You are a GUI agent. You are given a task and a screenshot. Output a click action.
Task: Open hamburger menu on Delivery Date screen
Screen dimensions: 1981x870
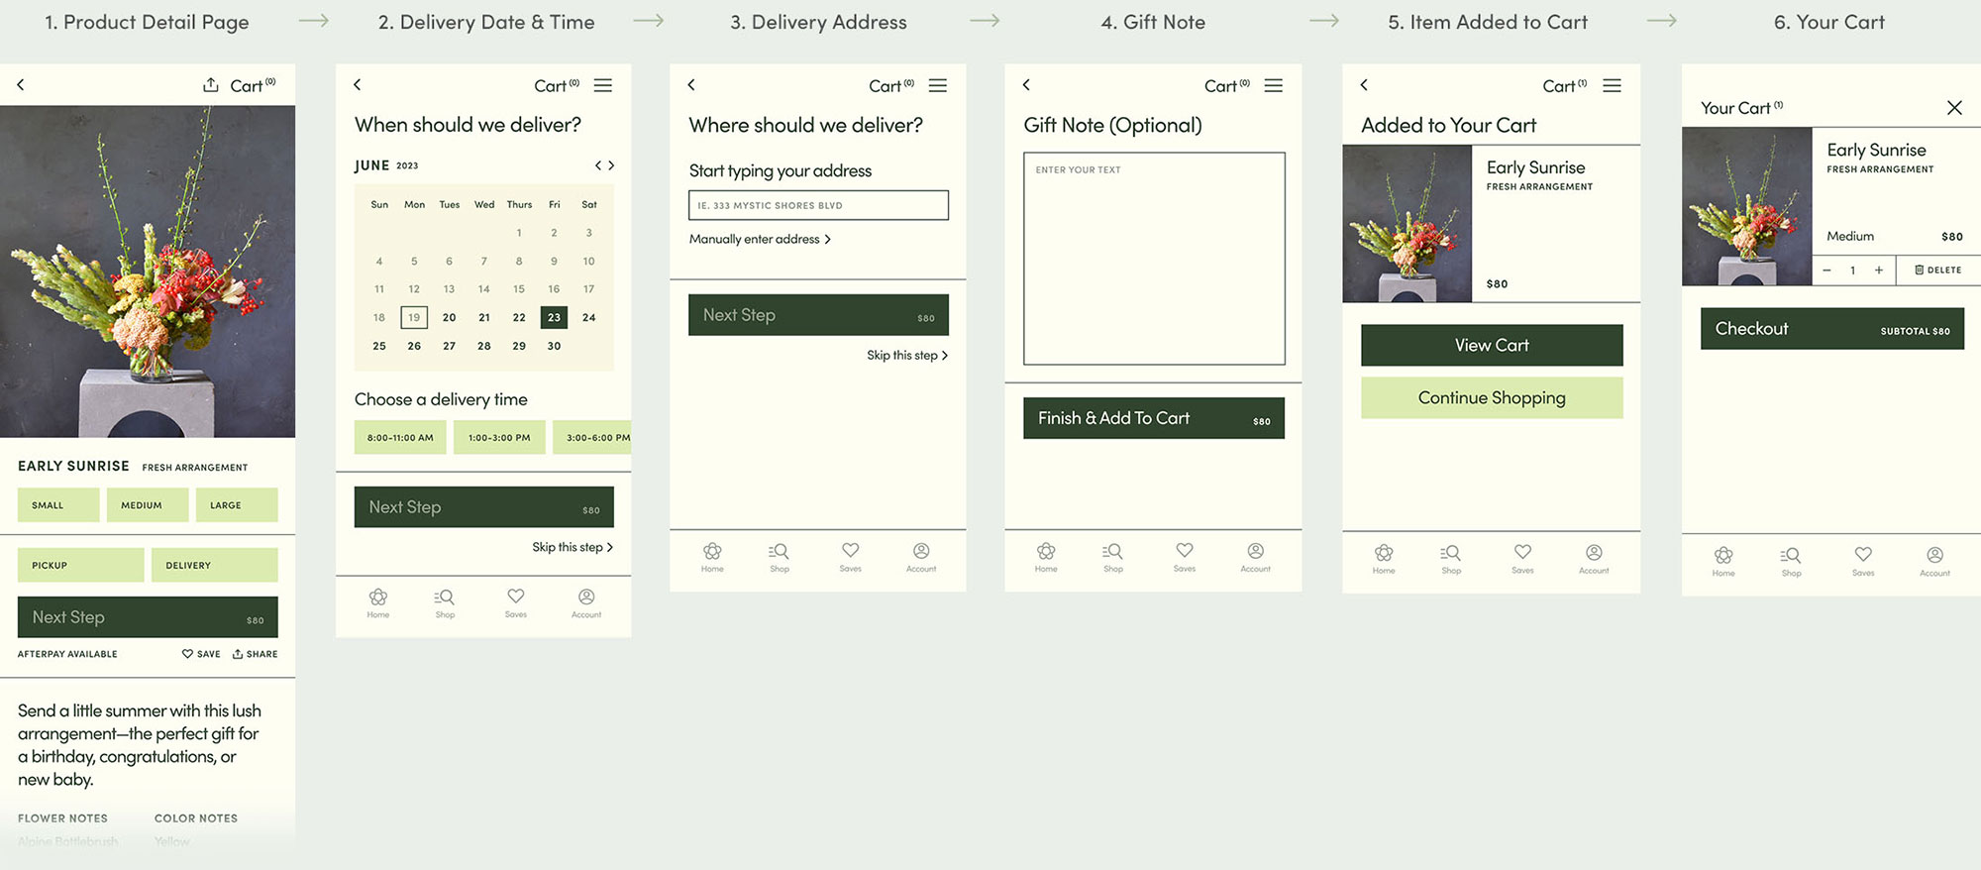(602, 85)
